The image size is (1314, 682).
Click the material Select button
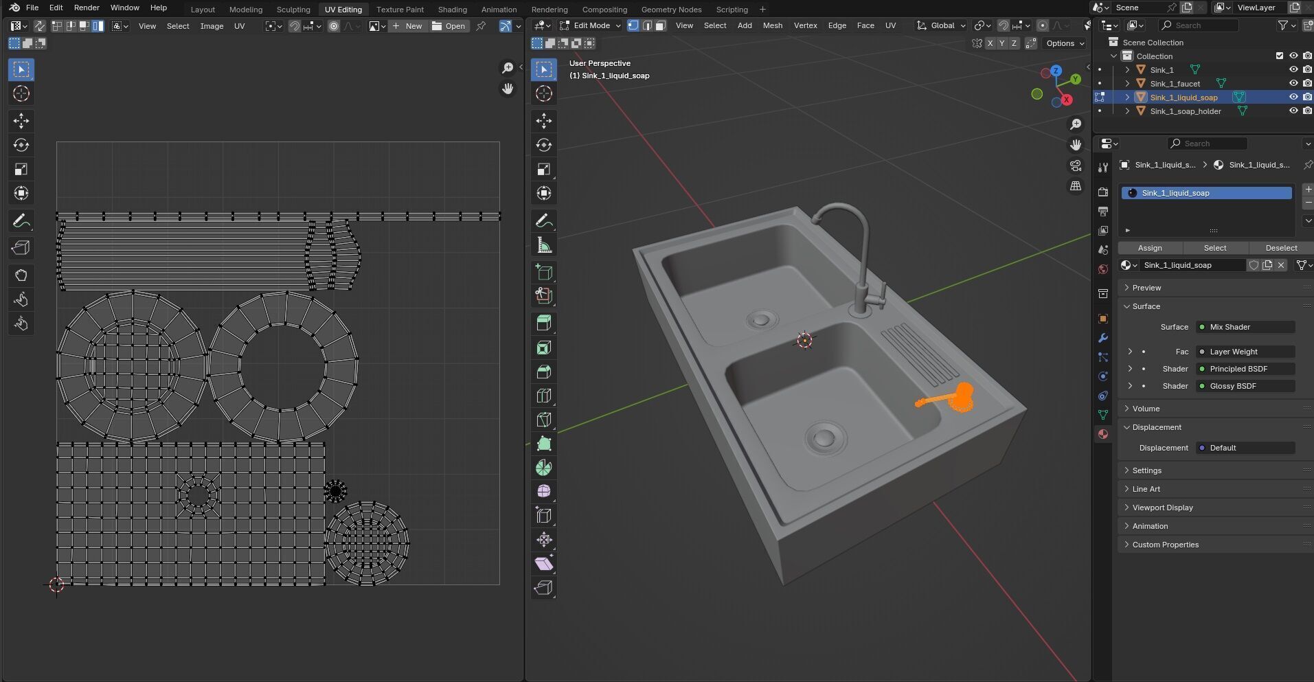(x=1214, y=248)
